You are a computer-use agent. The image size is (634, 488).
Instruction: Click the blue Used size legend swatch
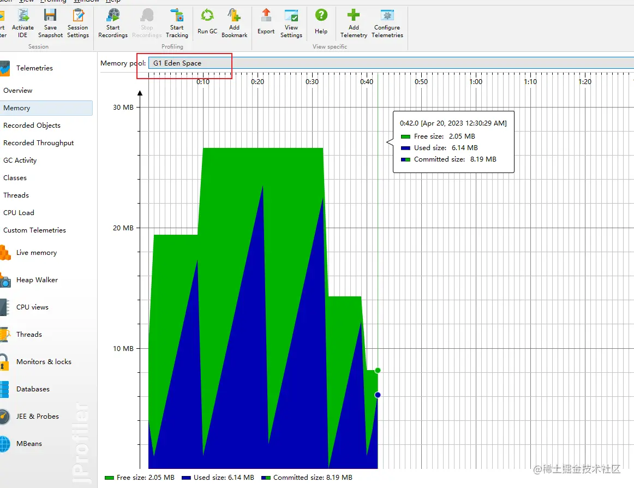(186, 478)
